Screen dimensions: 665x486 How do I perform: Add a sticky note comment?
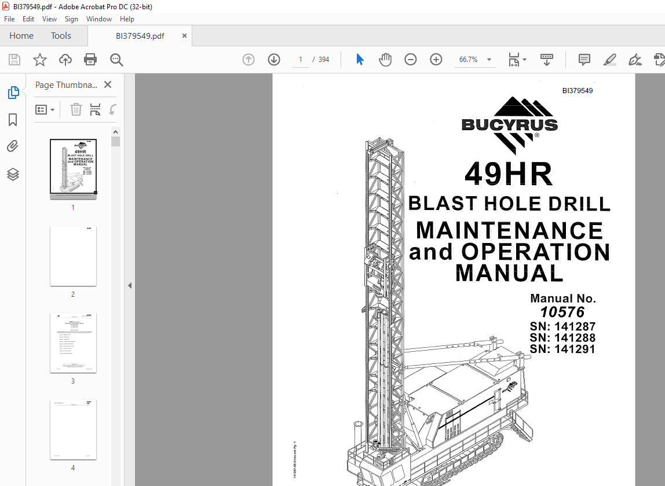click(x=584, y=60)
